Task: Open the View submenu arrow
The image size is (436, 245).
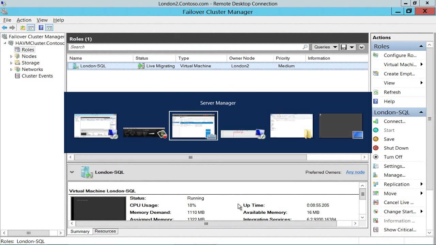Action: [421, 83]
